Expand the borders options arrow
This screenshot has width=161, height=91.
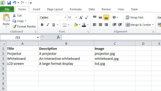point(69,25)
